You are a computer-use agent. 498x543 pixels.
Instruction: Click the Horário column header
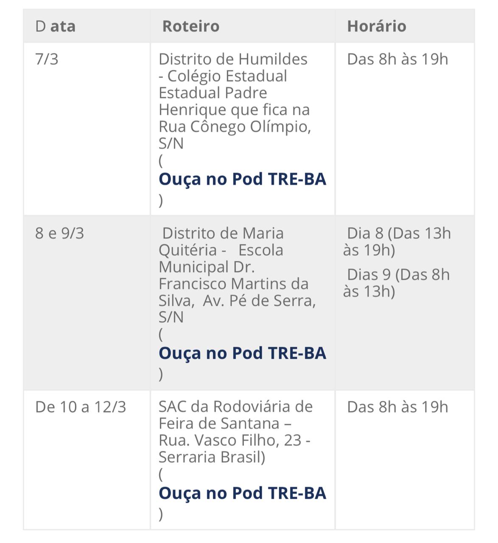pos(377,26)
